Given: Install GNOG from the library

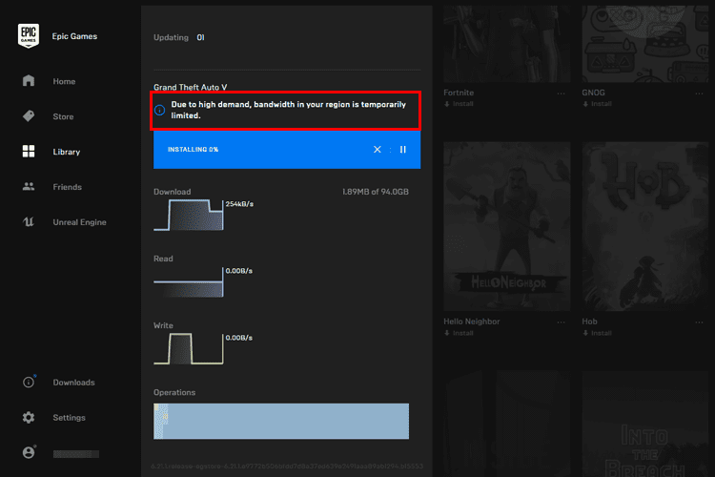Looking at the screenshot, I should 597,104.
